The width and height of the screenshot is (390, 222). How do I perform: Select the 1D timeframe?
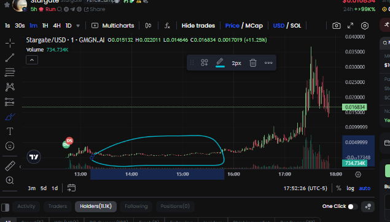click(x=68, y=26)
